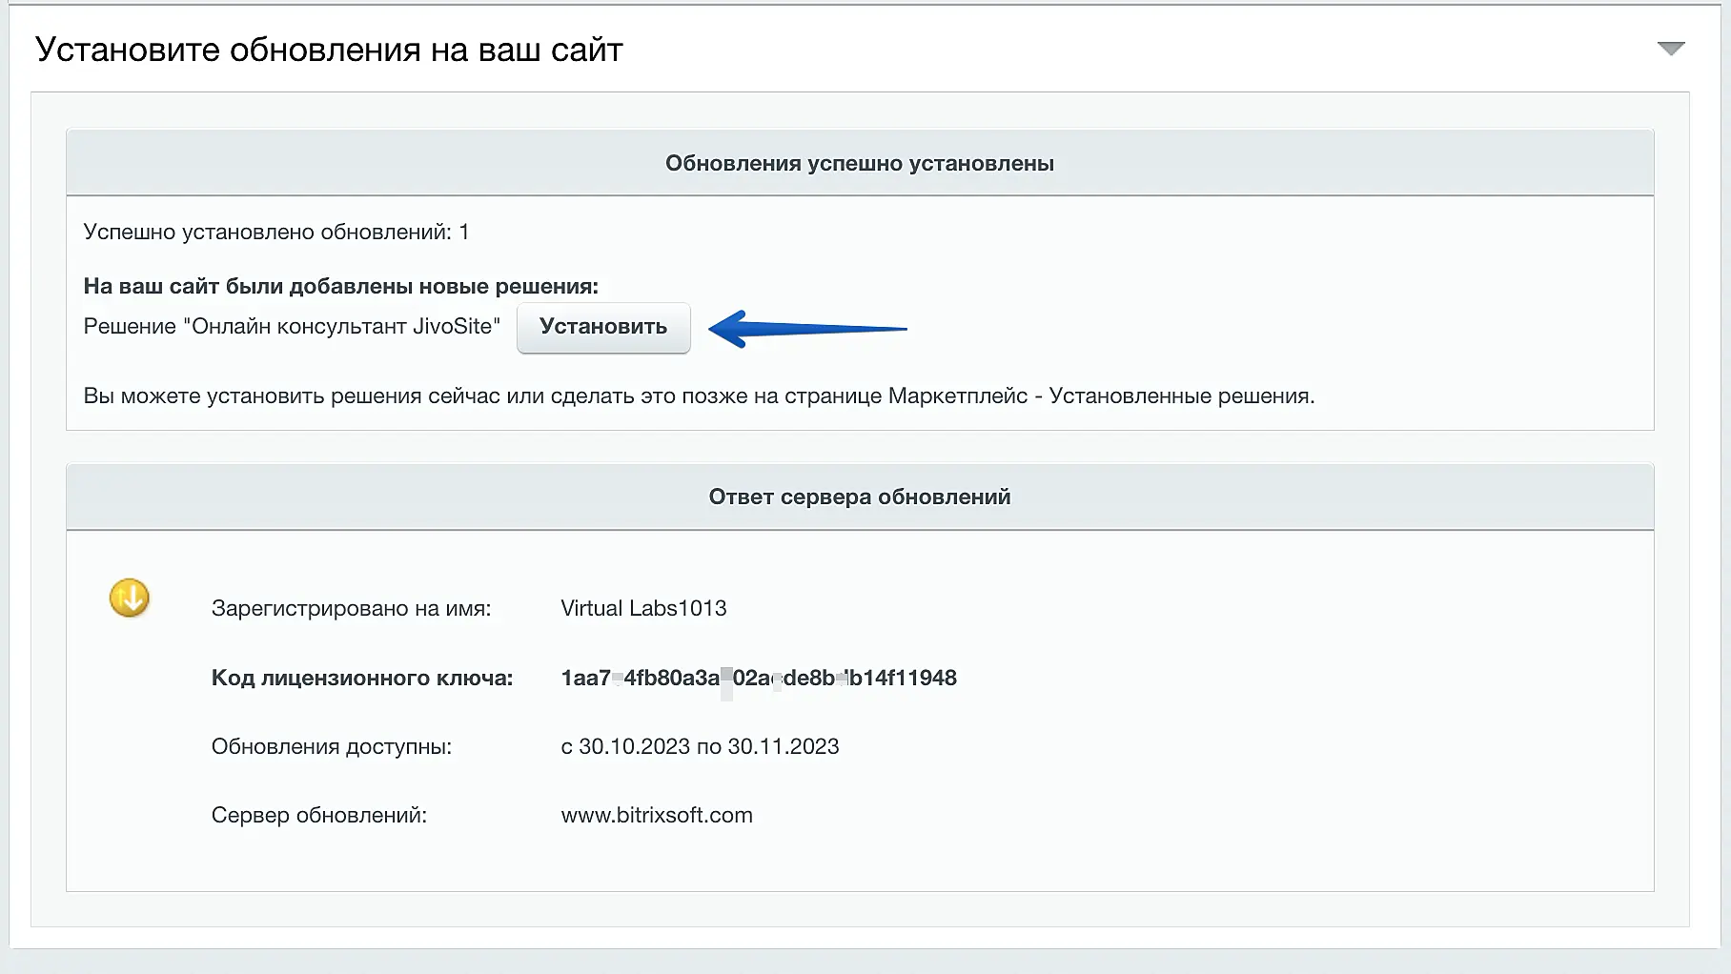Click the yellow download arrow icon
This screenshot has height=974, width=1731.
coord(130,599)
